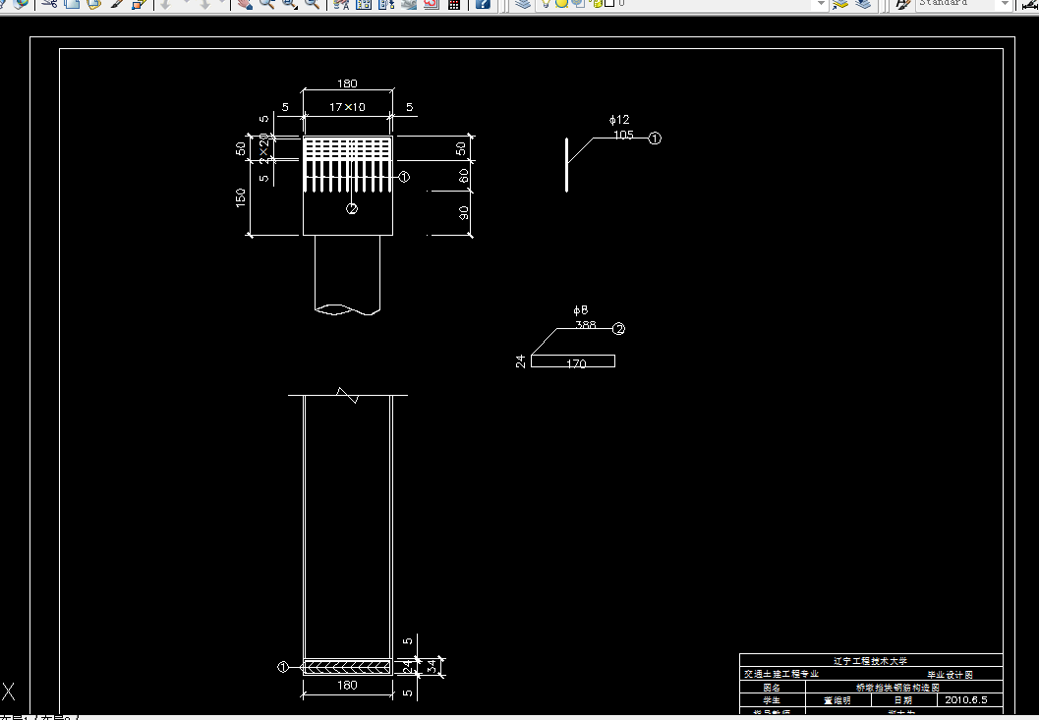
Task: Toggle layer 0 lock icon
Action: pos(597,3)
